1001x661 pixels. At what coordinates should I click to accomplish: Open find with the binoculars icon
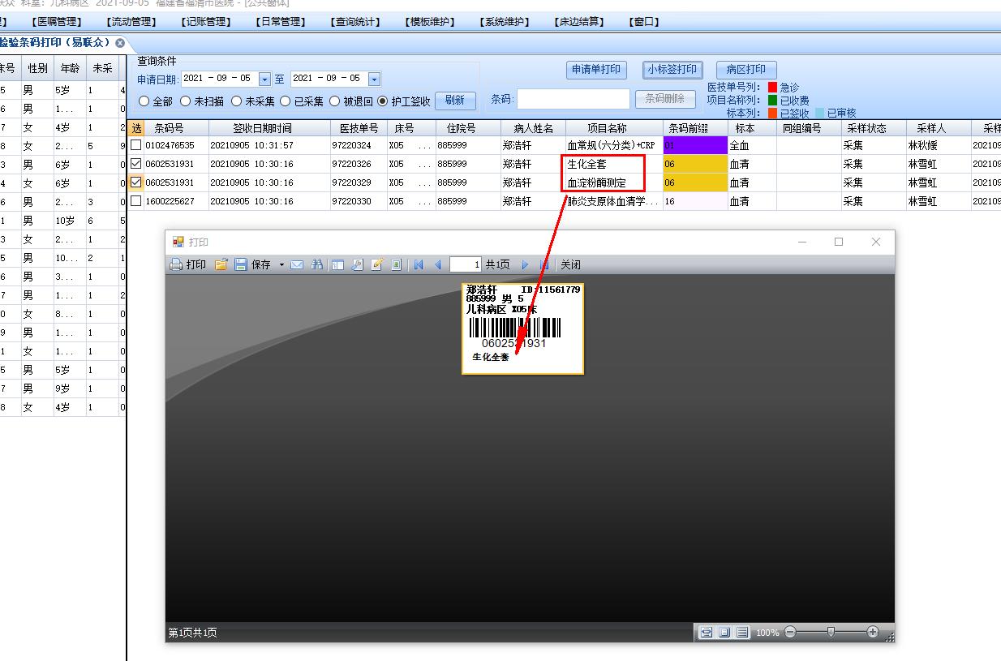pyautogui.click(x=317, y=264)
